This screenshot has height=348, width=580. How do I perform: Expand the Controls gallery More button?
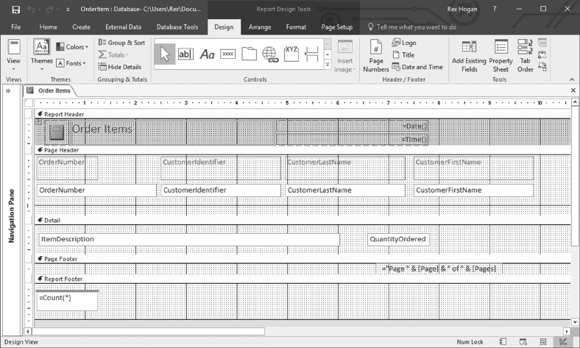click(328, 65)
